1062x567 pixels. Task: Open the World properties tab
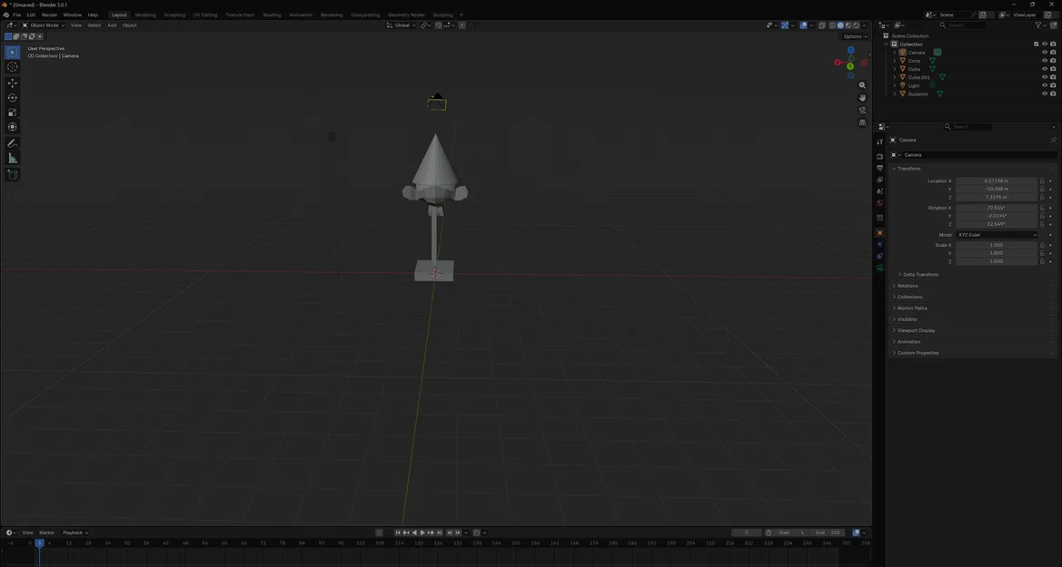(879, 203)
